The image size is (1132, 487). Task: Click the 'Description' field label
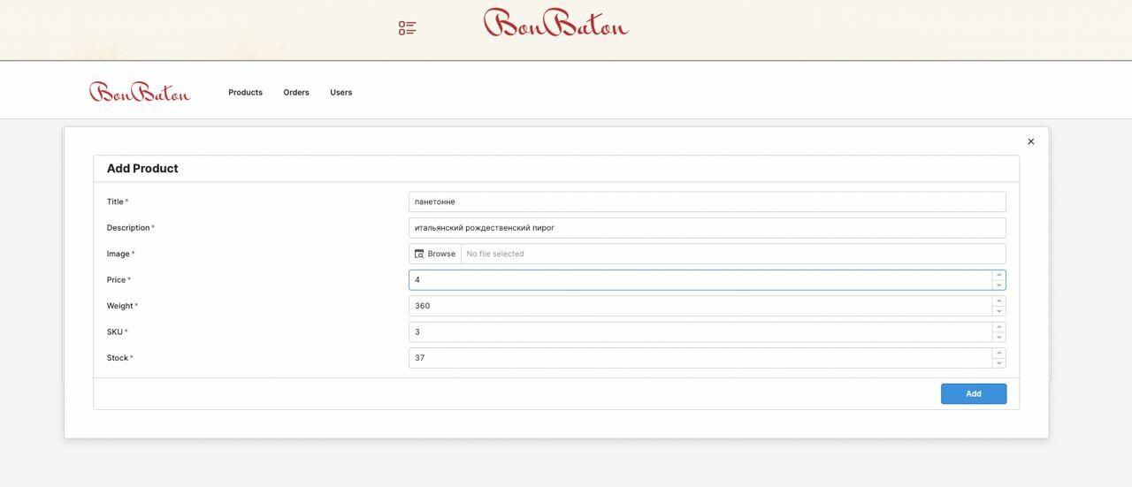(x=128, y=228)
